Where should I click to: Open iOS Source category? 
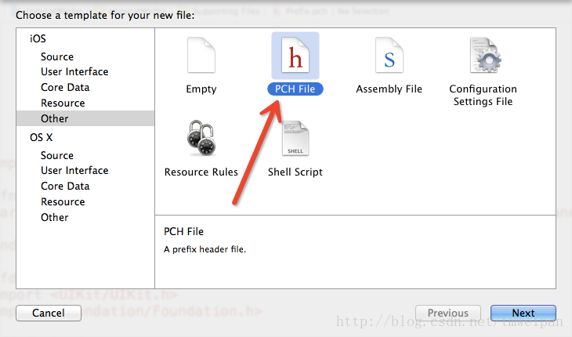(x=57, y=57)
